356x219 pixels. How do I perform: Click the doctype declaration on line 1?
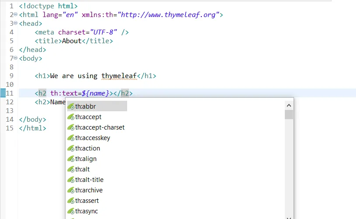pyautogui.click(x=48, y=6)
